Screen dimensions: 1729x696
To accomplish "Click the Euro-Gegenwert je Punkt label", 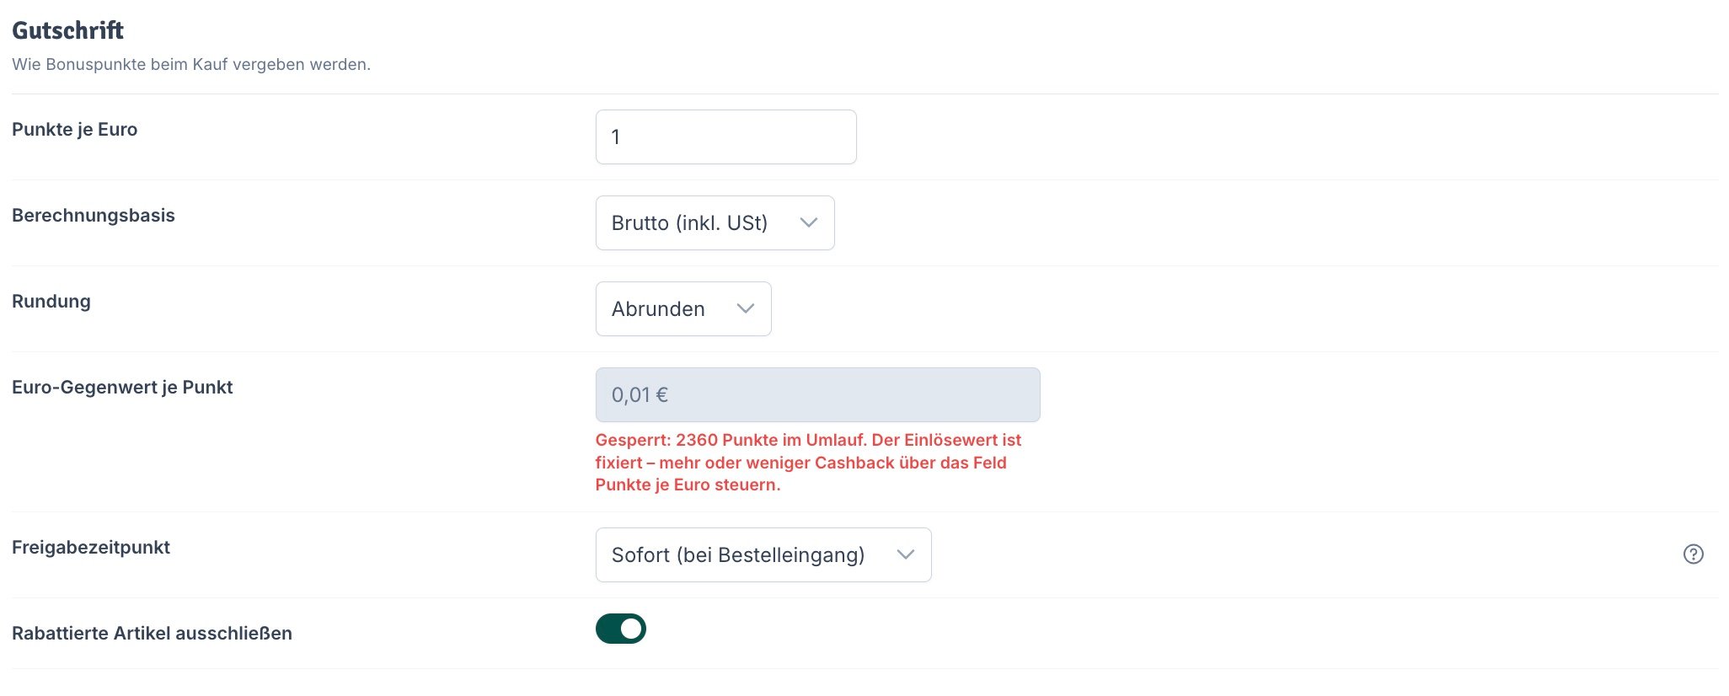I will click(x=122, y=387).
